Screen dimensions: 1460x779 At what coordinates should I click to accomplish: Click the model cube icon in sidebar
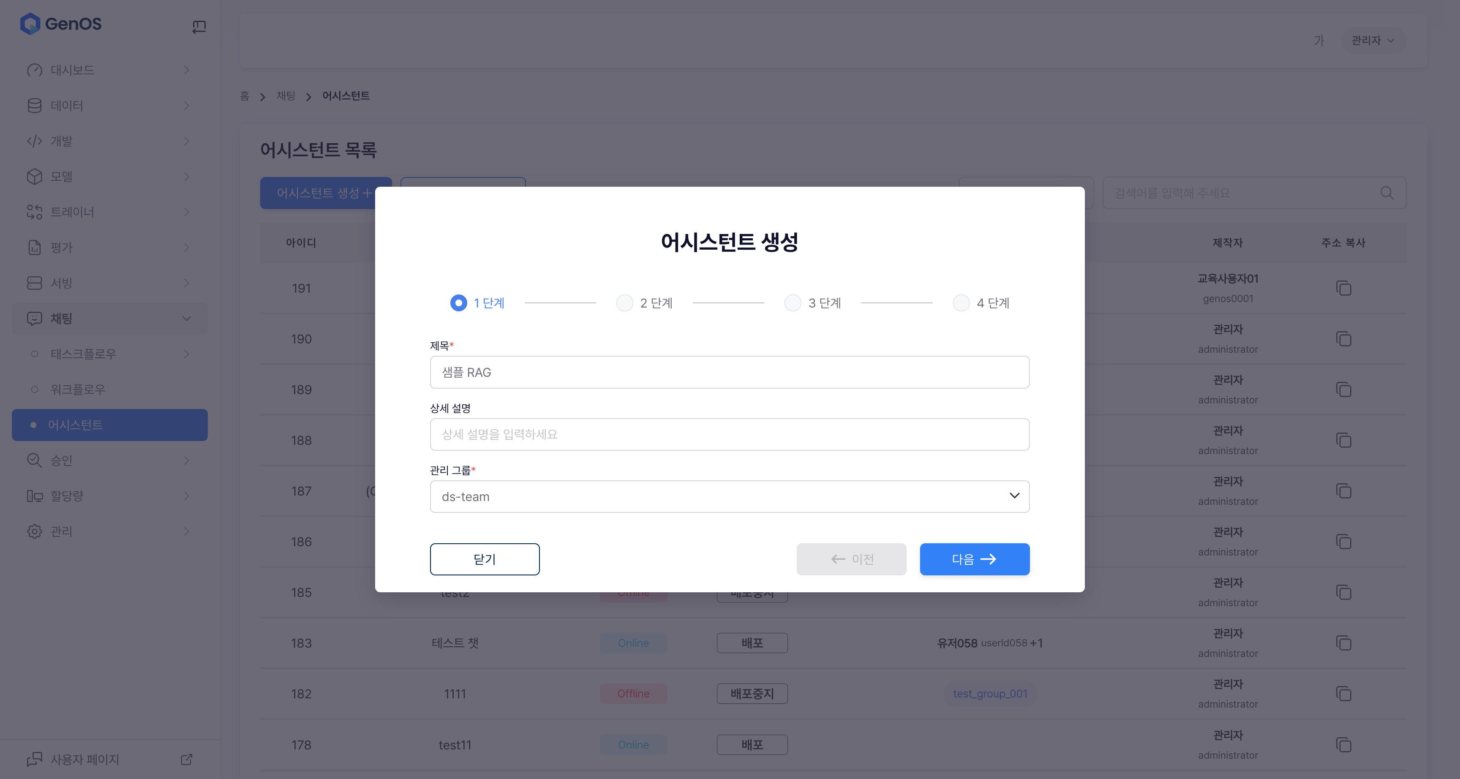tap(35, 176)
